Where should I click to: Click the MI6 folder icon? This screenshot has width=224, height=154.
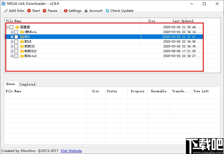(x=22, y=37)
